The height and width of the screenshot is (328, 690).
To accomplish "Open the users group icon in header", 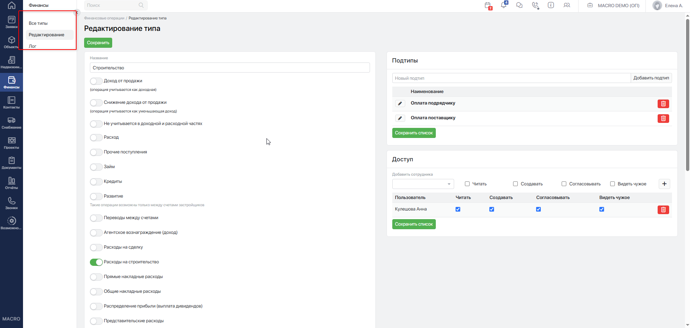I will (567, 5).
